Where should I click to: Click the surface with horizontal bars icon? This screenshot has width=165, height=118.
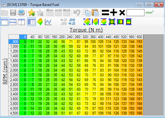point(104,22)
